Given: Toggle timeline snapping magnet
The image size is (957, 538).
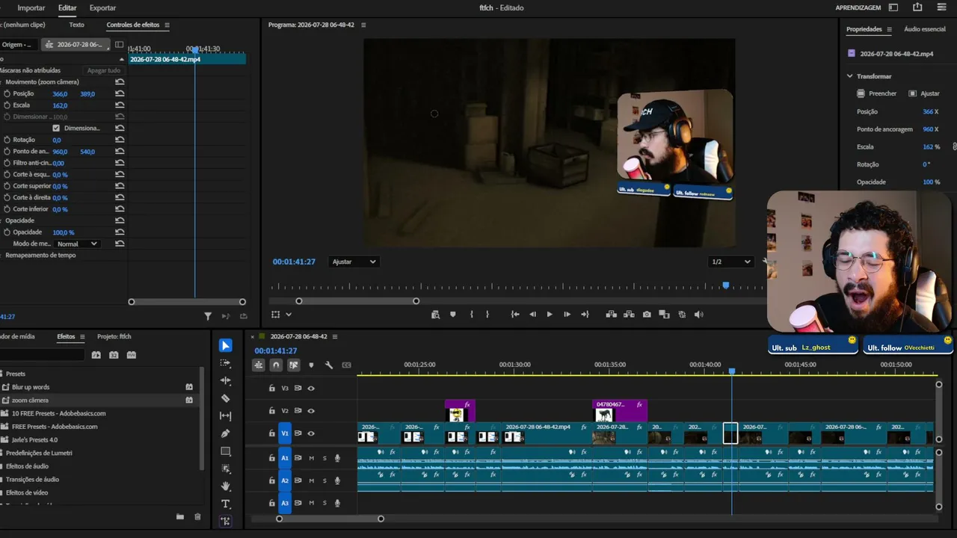Looking at the screenshot, I should coord(276,365).
